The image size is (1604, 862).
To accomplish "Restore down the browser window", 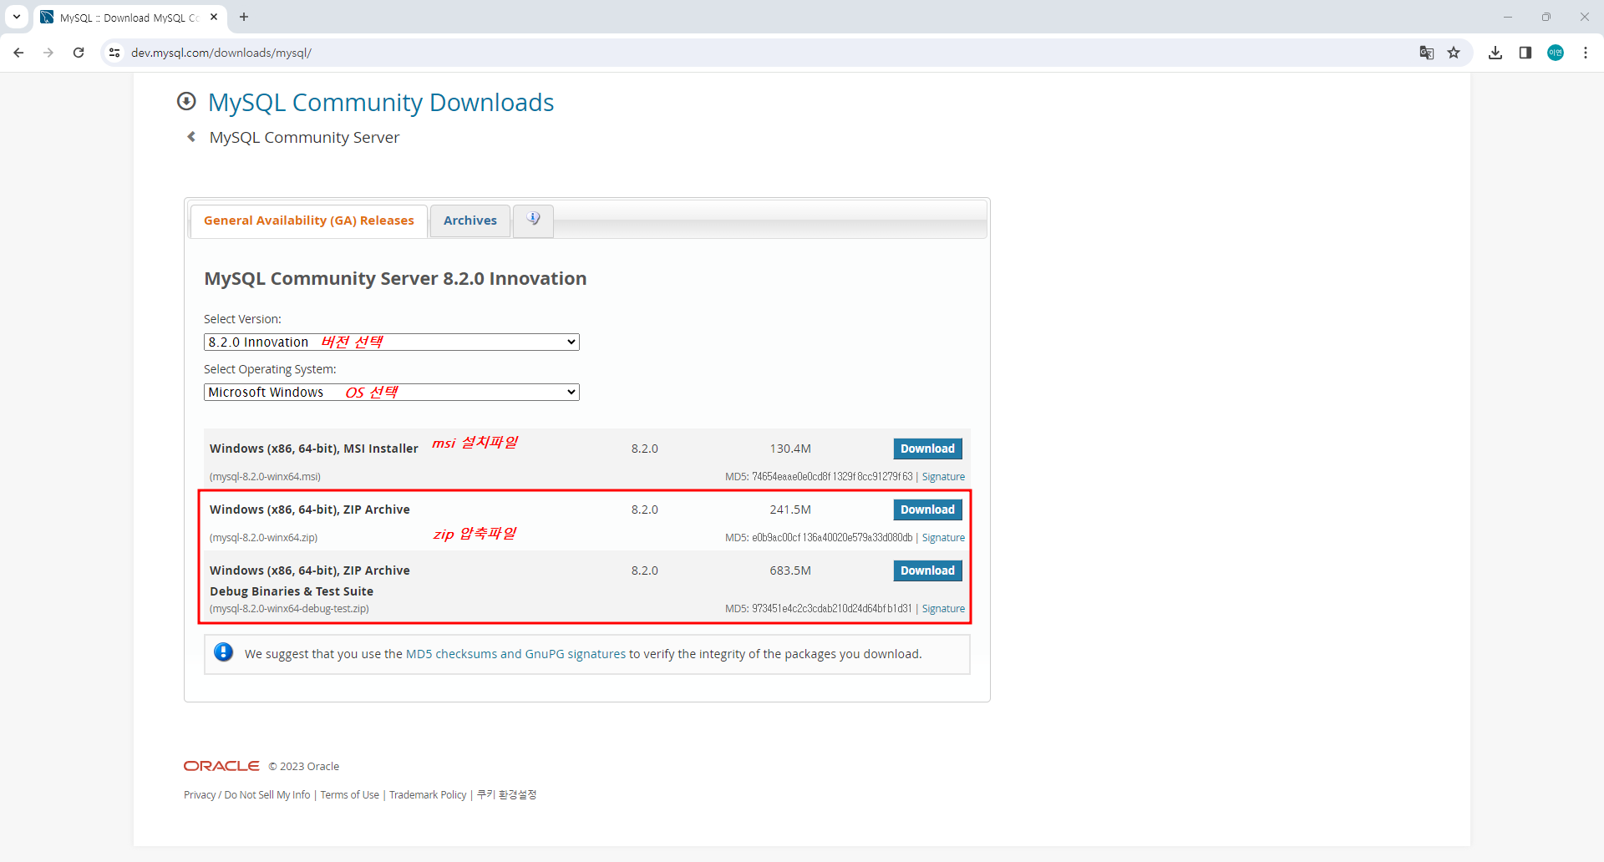I will [1546, 17].
